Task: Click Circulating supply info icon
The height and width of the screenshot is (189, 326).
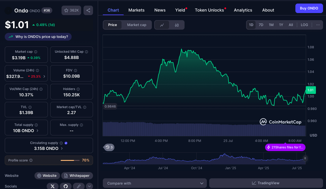Action: click(x=61, y=143)
